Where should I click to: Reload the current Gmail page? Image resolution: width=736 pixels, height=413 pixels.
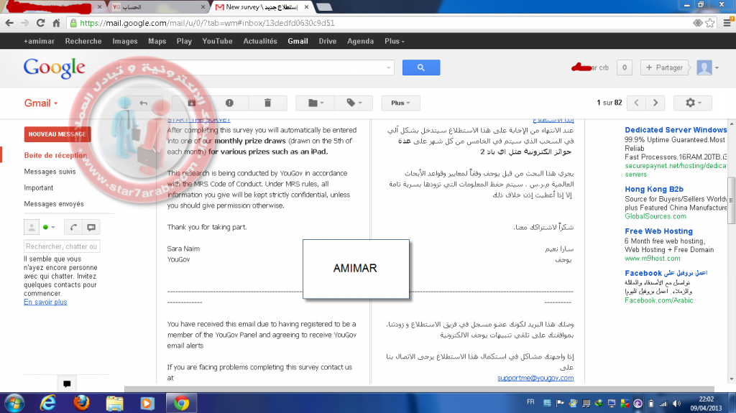click(x=41, y=23)
